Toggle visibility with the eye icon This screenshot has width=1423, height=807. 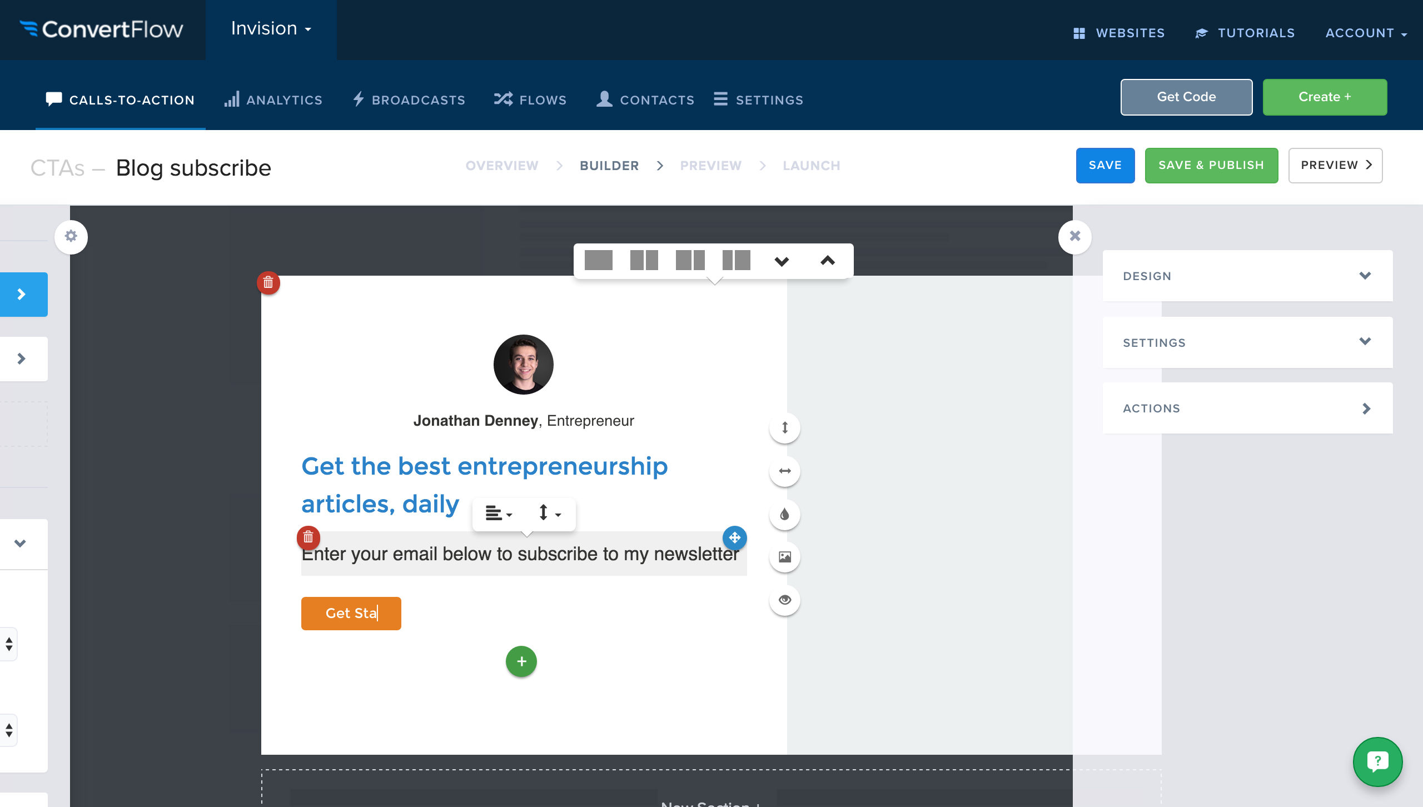(x=784, y=600)
